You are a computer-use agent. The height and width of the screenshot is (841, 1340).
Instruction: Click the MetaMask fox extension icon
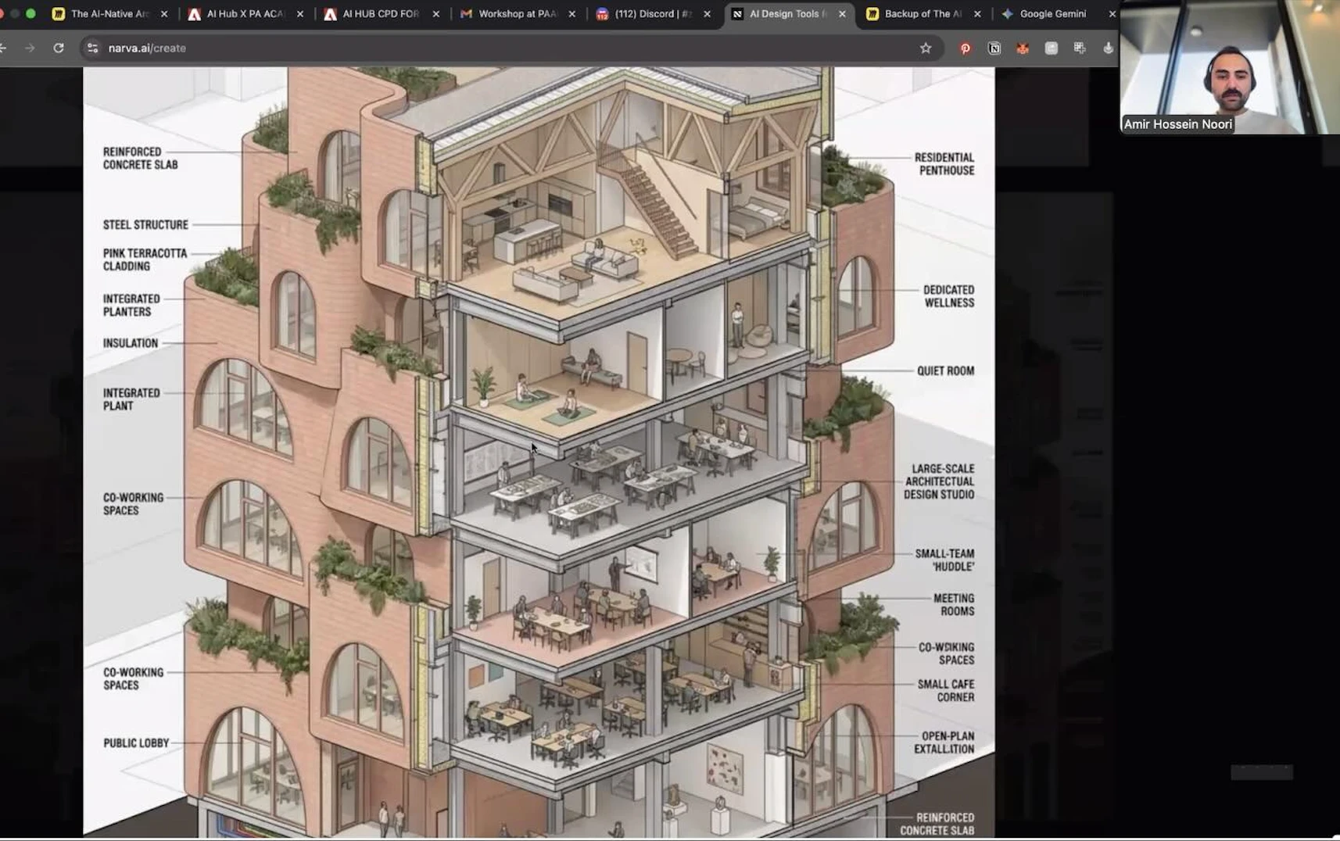pyautogui.click(x=1023, y=48)
